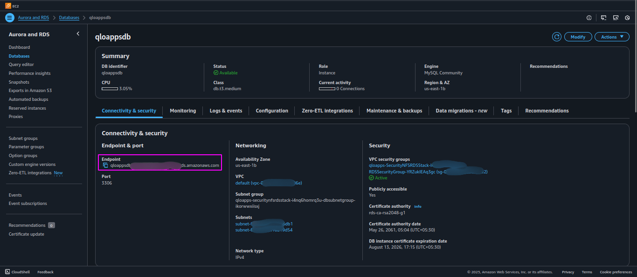Switch to the Monitoring tab
The image size is (637, 277).
183,111
